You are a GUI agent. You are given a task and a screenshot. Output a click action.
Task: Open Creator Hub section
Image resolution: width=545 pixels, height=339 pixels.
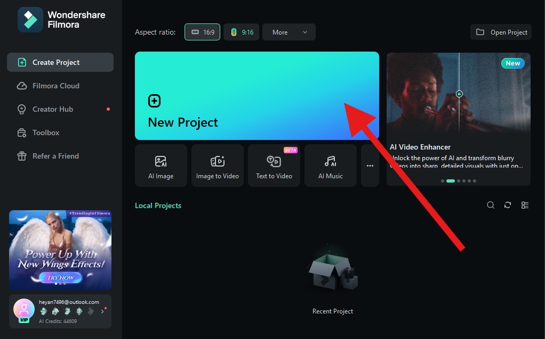60,109
